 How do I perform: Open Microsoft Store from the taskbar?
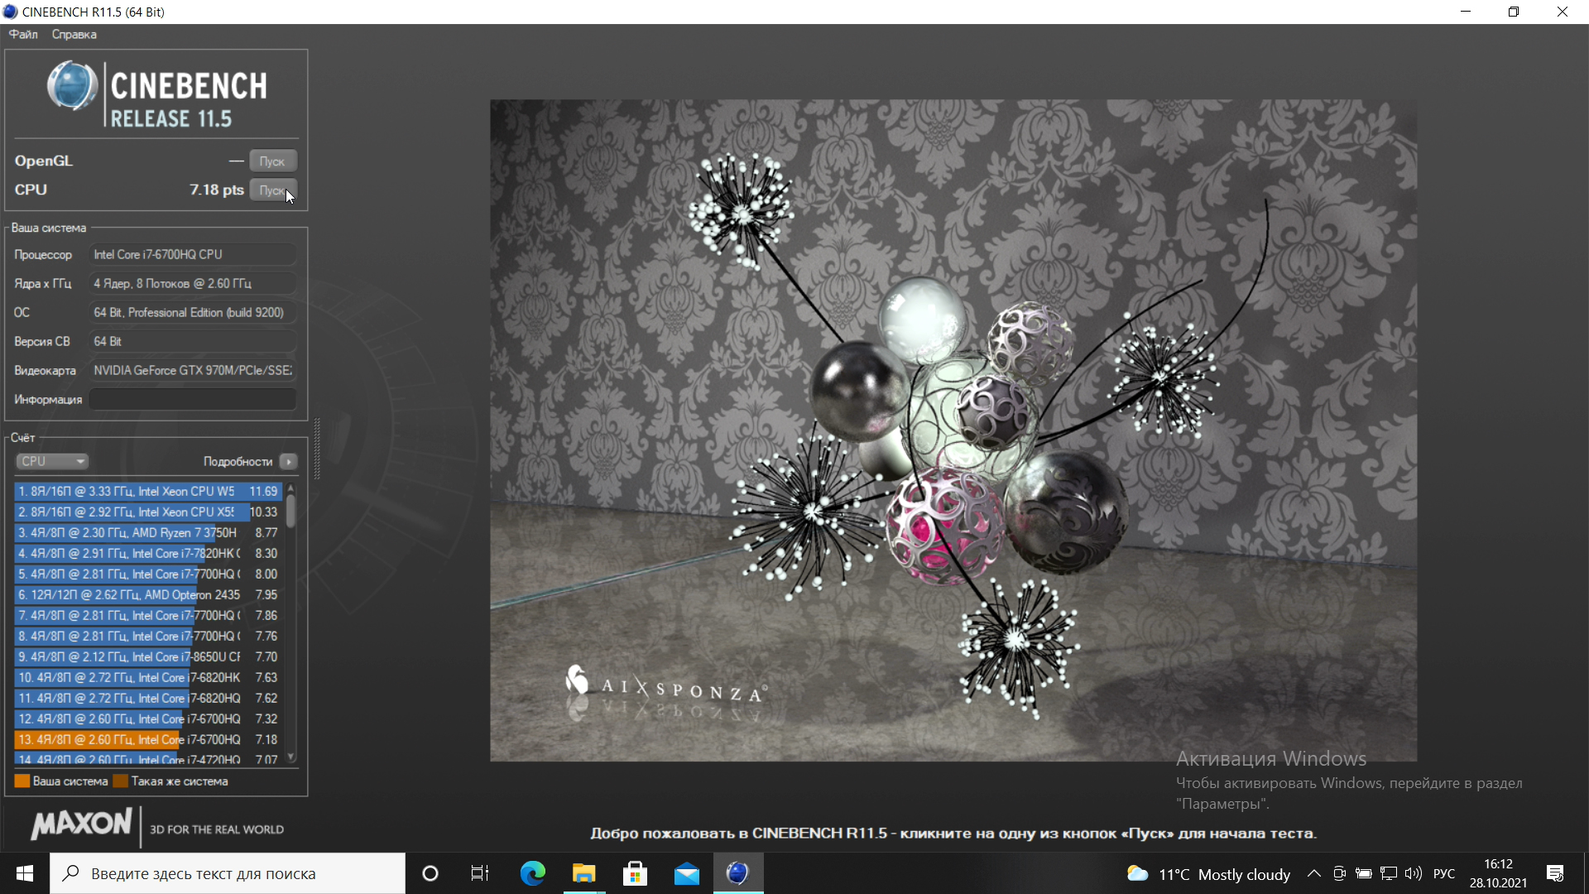[635, 873]
